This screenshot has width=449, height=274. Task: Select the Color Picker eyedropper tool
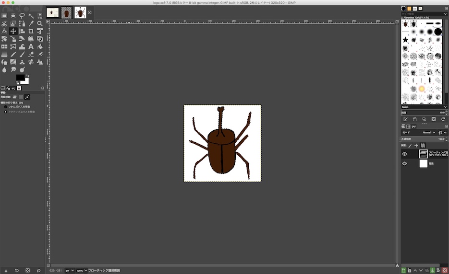[31, 23]
